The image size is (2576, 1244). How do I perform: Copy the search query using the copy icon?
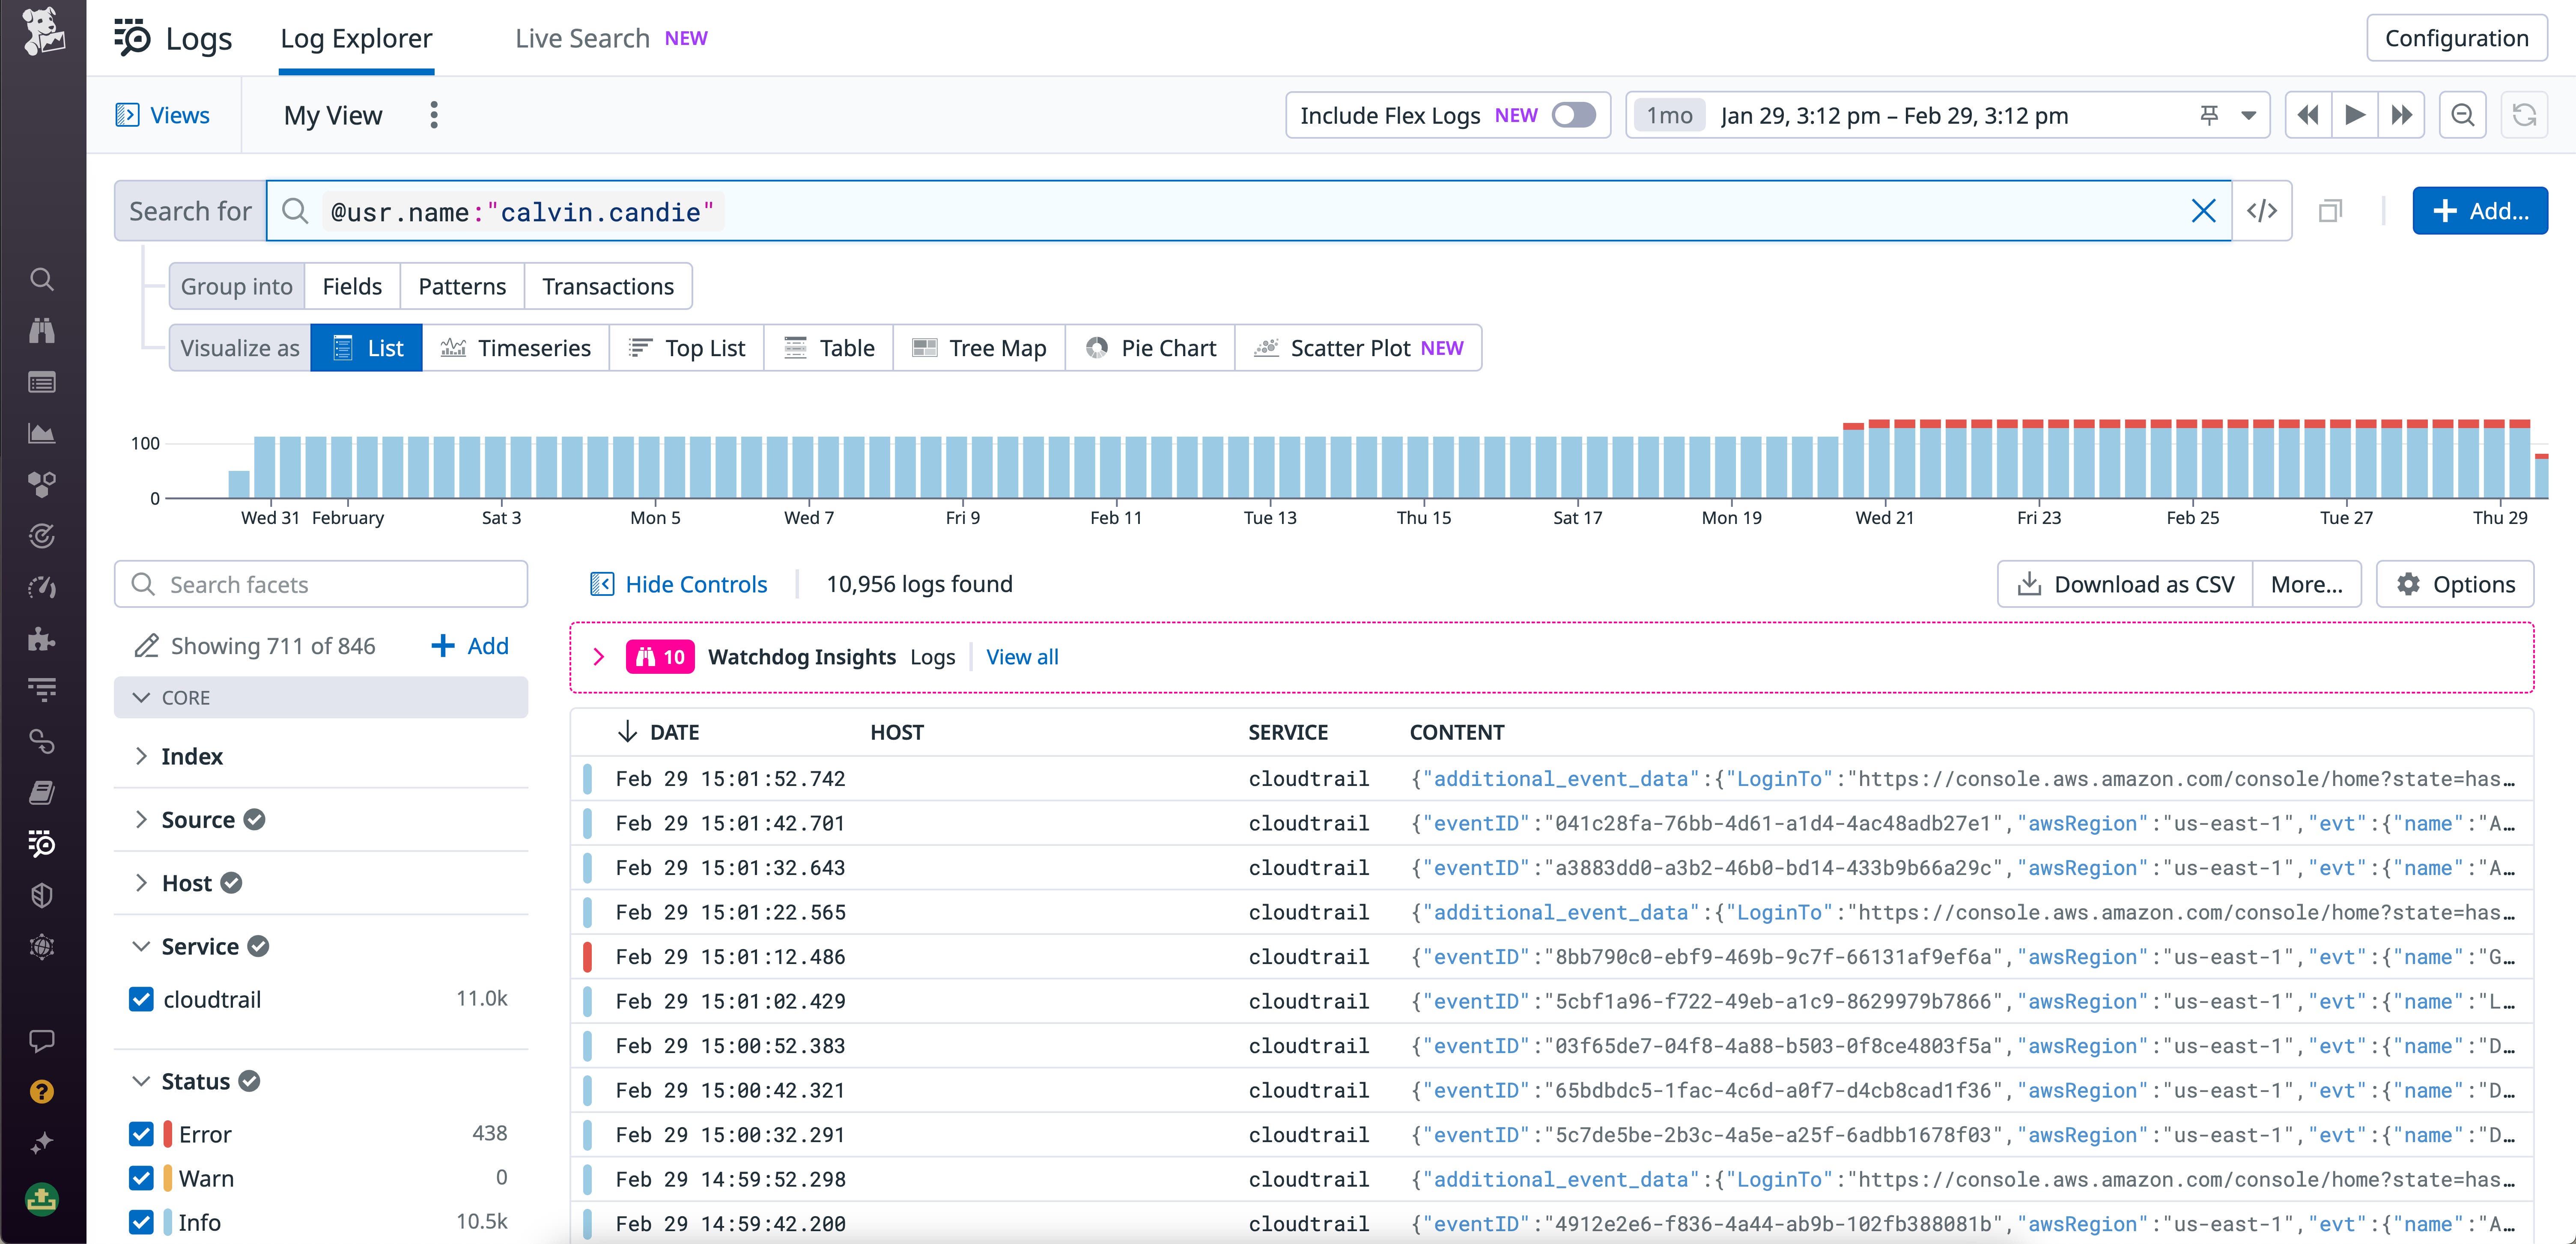tap(2331, 210)
